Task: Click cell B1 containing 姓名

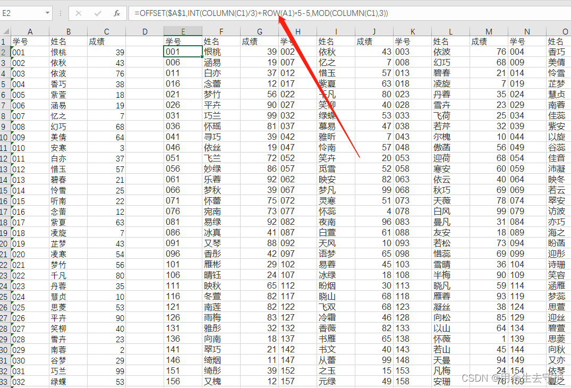Action: pyautogui.click(x=68, y=41)
